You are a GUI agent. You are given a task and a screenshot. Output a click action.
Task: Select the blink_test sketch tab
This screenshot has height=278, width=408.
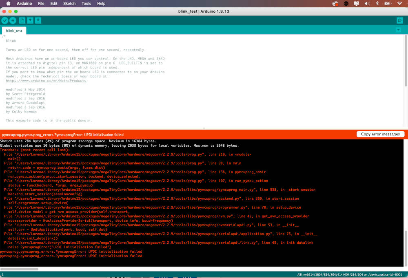[14, 31]
